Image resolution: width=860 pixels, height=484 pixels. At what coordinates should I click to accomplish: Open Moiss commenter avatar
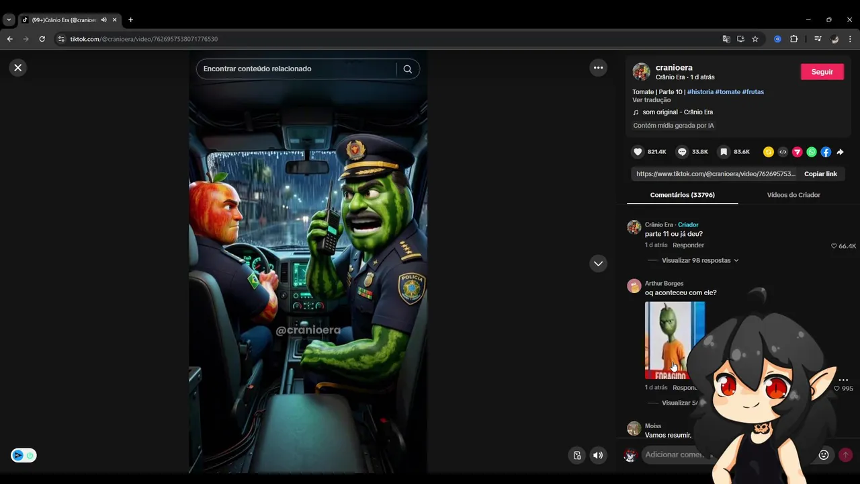click(634, 428)
